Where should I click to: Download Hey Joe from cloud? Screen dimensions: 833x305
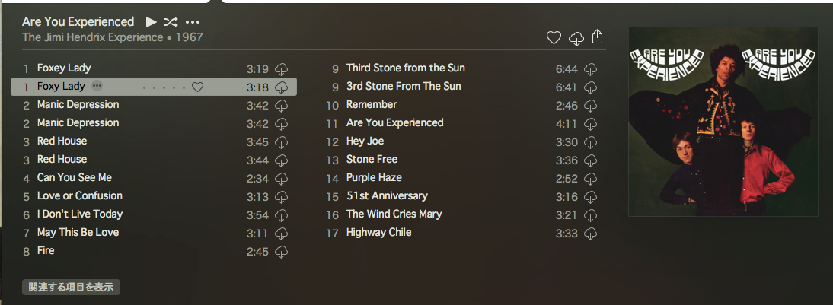(590, 142)
